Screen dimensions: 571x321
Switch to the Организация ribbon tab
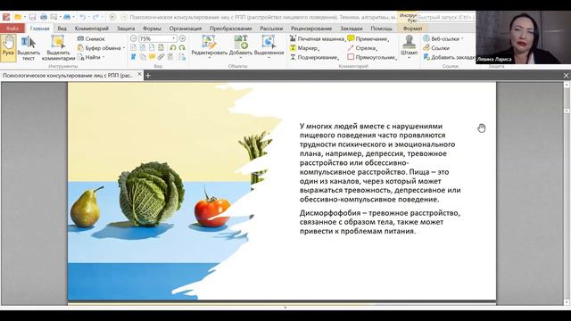(186, 29)
